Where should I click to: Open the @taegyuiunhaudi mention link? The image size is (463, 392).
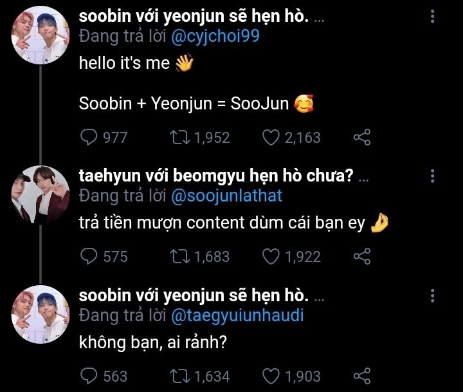[x=239, y=315]
